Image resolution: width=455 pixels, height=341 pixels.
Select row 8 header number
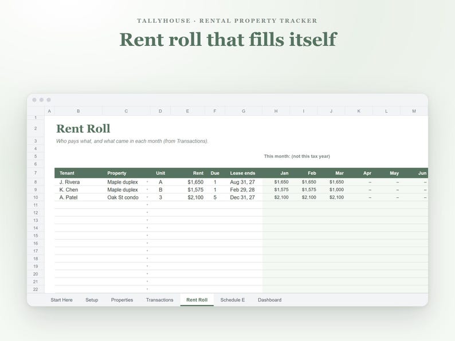pos(36,182)
